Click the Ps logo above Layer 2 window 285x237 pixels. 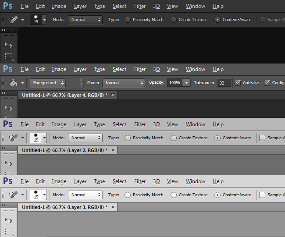coord(8,124)
